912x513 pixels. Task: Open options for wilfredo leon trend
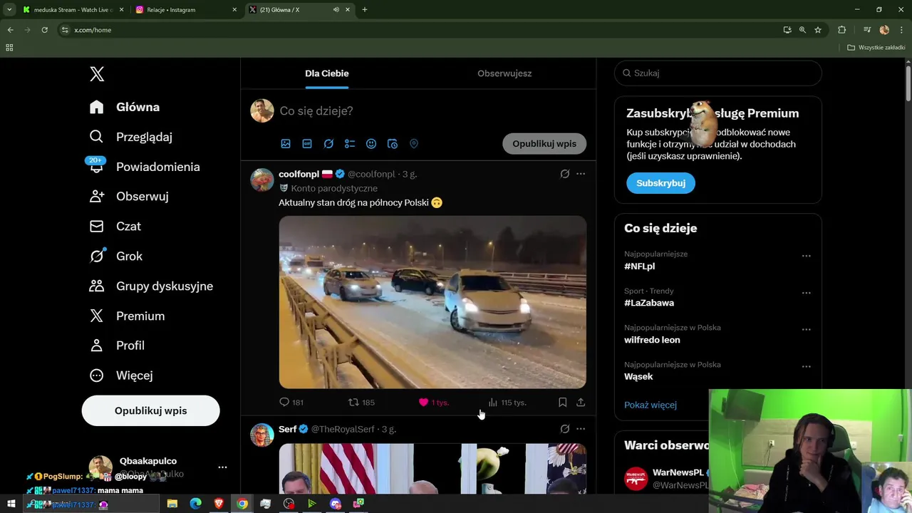(807, 330)
